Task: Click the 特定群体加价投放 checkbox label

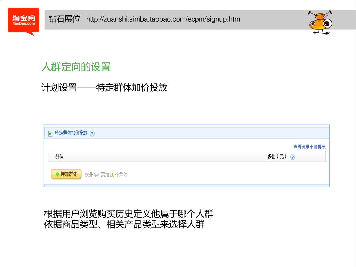Action: 71,133
